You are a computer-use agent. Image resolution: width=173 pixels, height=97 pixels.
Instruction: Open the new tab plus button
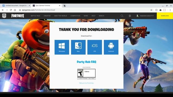[x=64, y=5]
